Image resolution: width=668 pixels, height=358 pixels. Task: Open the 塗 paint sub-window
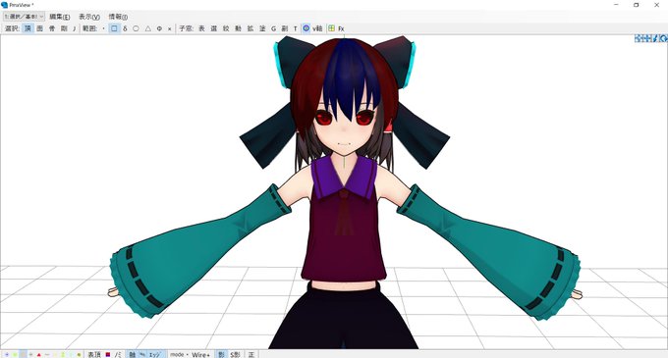pos(262,28)
